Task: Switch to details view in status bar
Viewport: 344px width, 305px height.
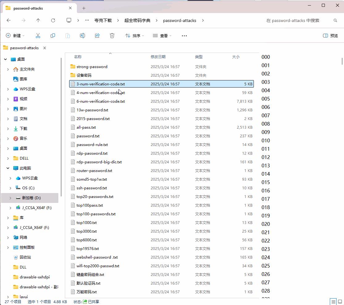Action: [x=334, y=302]
